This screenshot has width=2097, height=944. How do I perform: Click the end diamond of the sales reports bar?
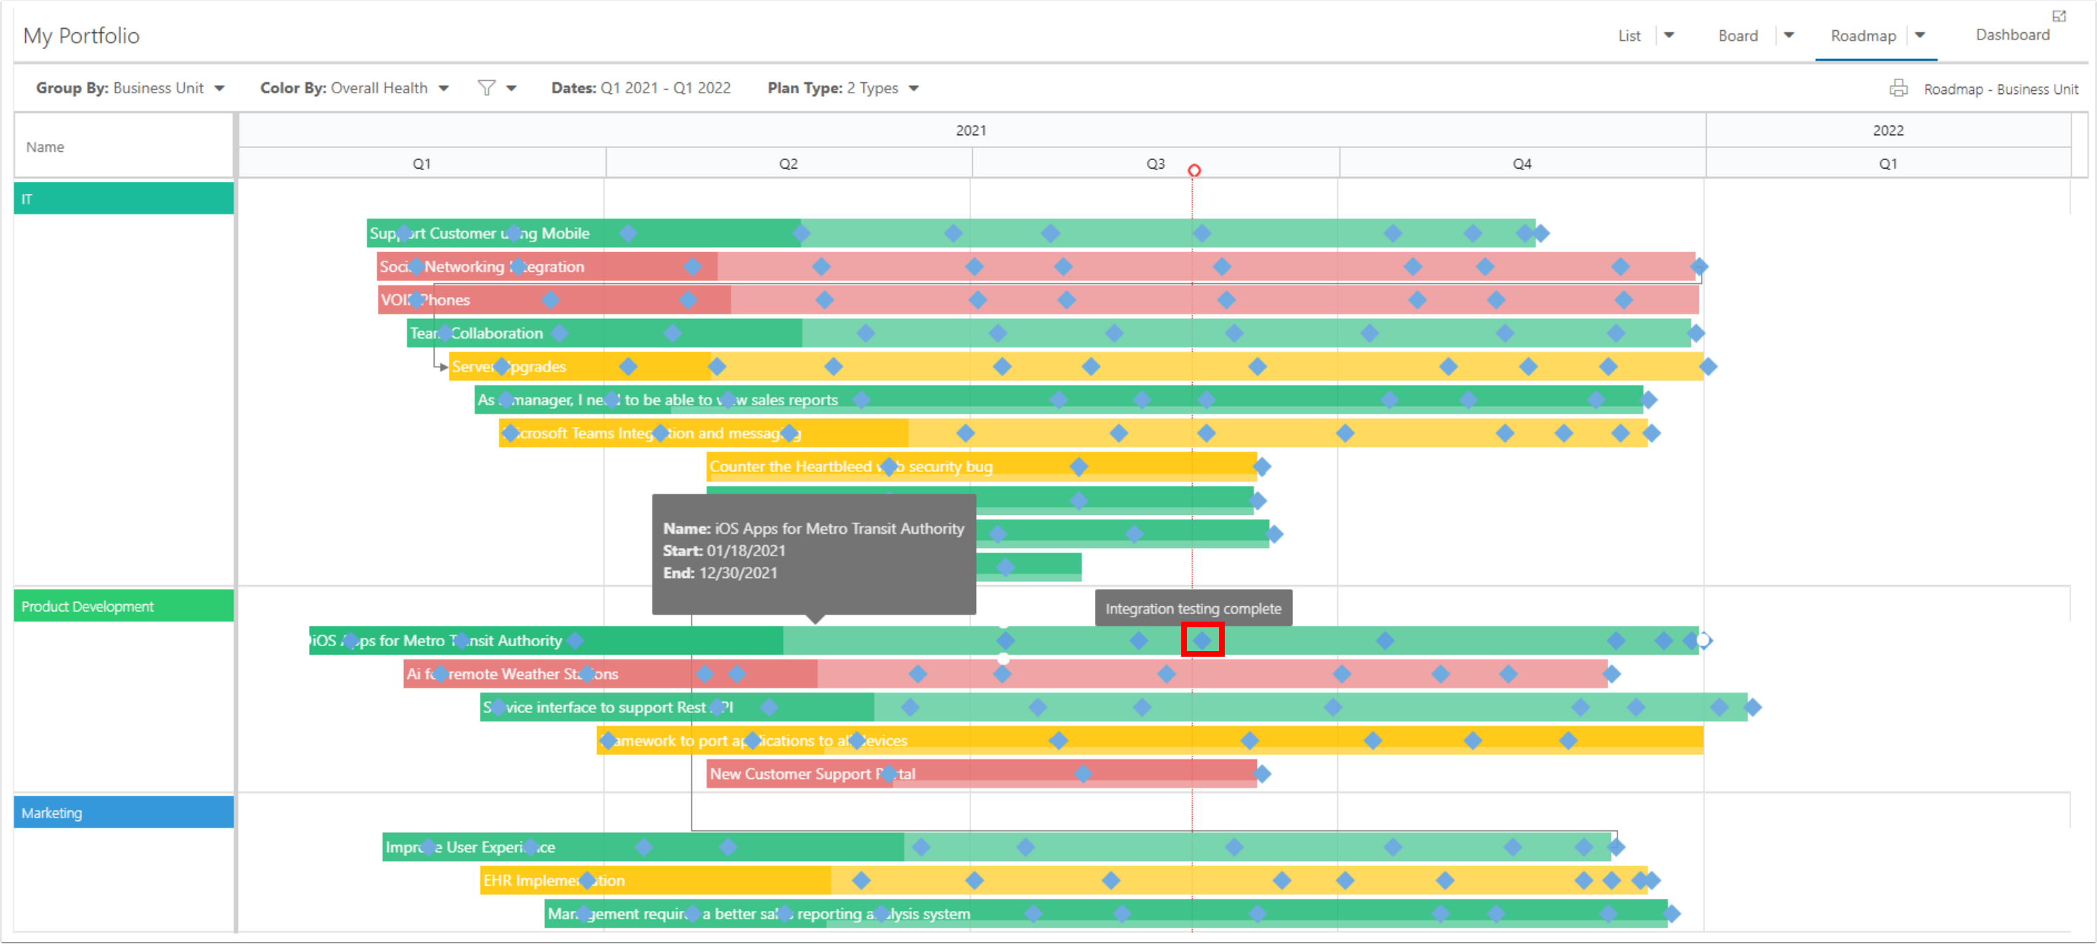click(1648, 400)
